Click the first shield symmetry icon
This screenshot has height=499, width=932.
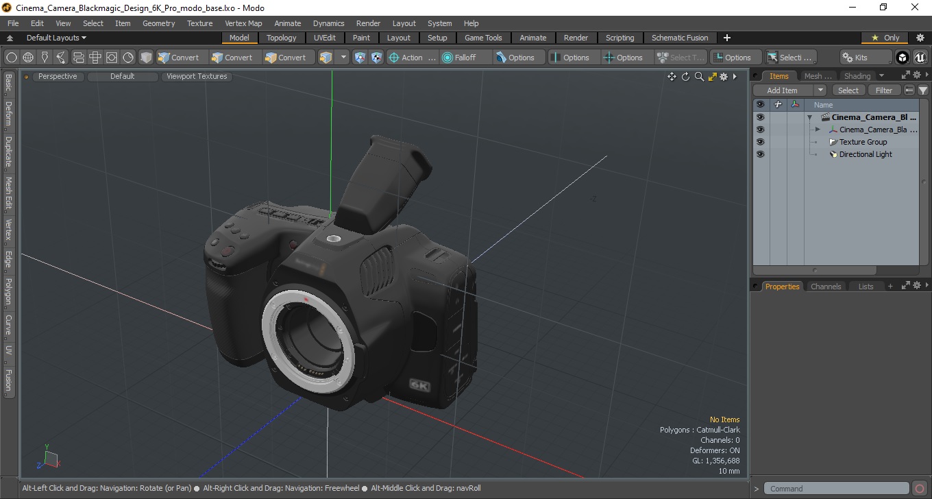pos(360,58)
